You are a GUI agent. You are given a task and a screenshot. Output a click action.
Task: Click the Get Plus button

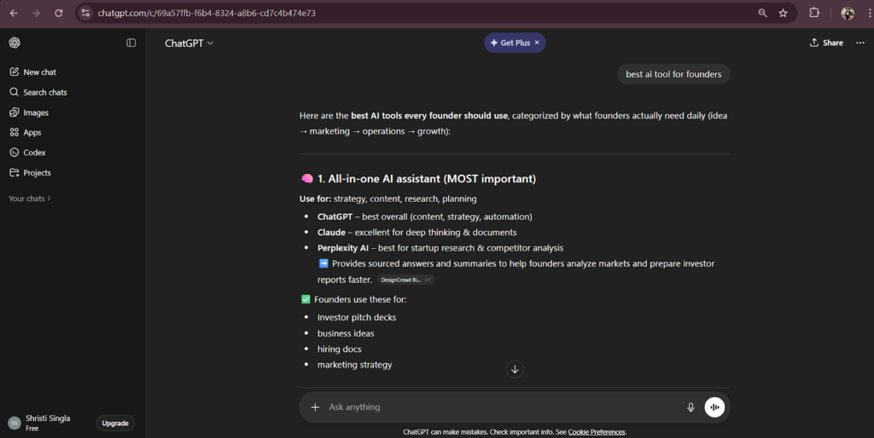coord(510,43)
